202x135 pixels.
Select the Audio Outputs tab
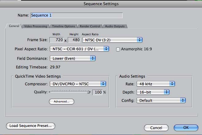tap(115, 26)
